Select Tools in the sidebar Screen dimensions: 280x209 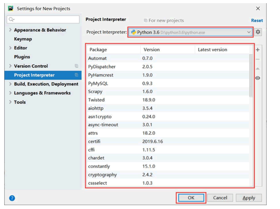pyautogui.click(x=20, y=102)
